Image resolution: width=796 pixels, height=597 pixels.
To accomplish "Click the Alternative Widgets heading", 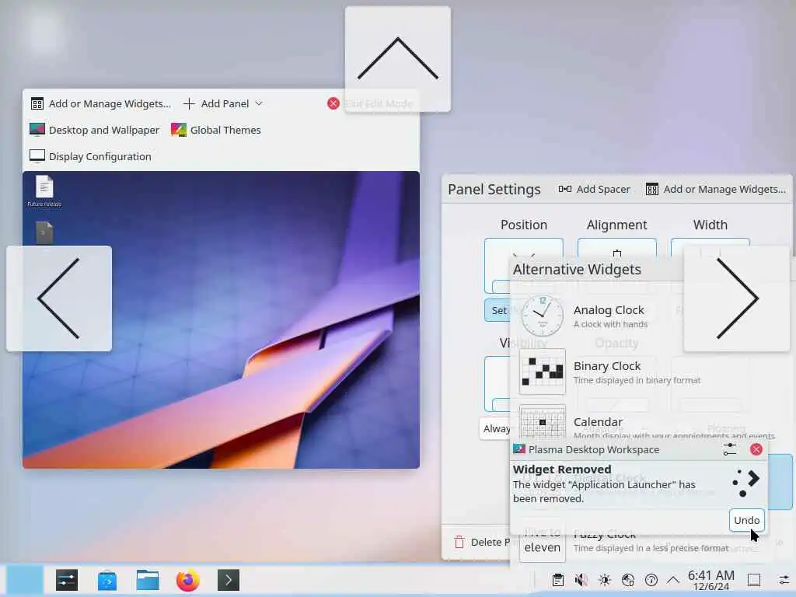I will (578, 270).
